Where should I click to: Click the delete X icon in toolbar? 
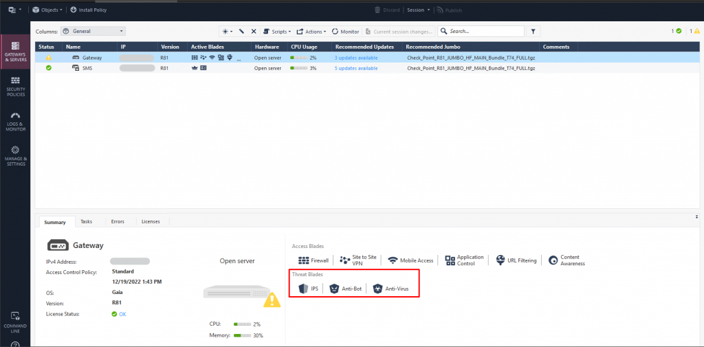(253, 31)
